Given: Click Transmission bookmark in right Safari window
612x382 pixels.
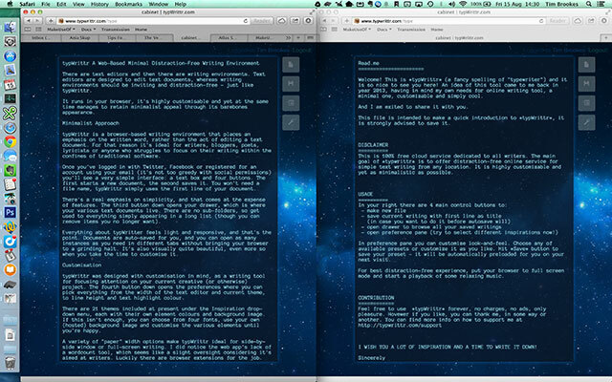Looking at the screenshot, I should [411, 30].
